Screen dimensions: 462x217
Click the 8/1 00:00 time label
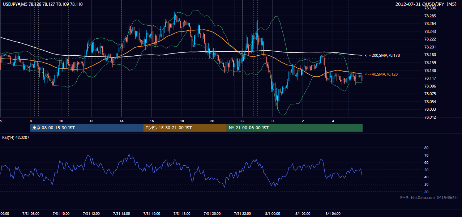tap(273, 214)
